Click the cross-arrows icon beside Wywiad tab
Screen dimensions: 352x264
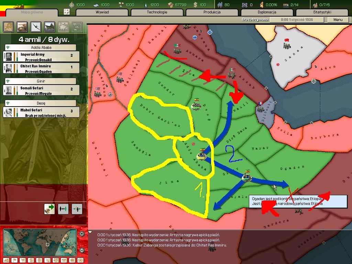point(67,12)
